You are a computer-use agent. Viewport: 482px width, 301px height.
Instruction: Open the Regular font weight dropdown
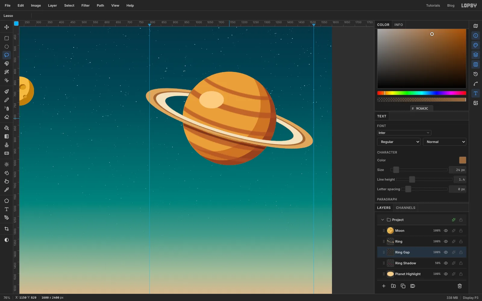coord(399,142)
